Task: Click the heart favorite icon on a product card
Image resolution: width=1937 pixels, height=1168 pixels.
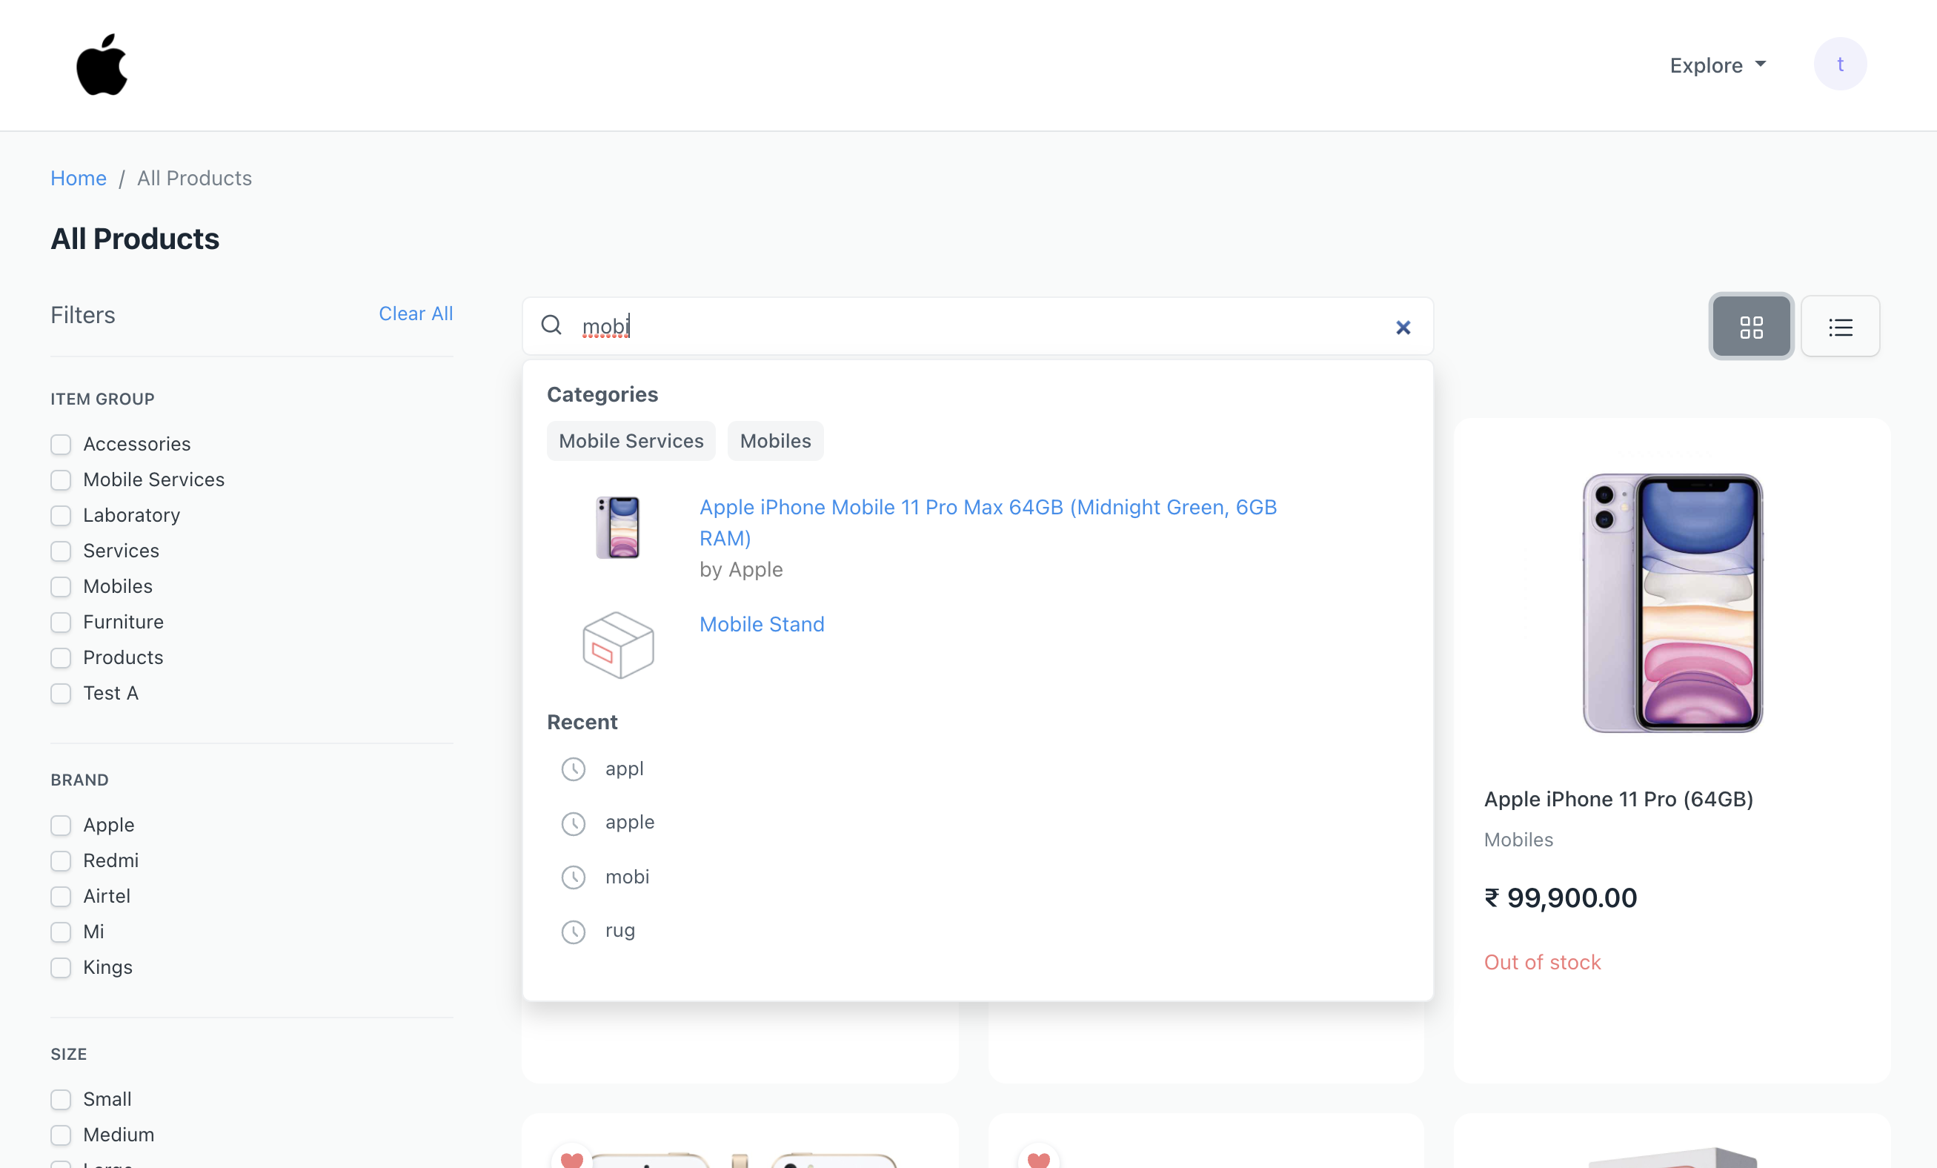Action: 571,1159
